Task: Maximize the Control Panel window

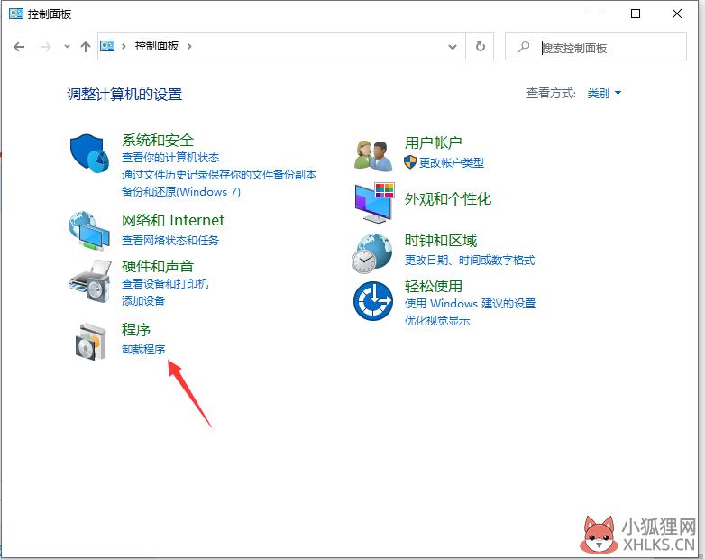Action: pyautogui.click(x=636, y=14)
